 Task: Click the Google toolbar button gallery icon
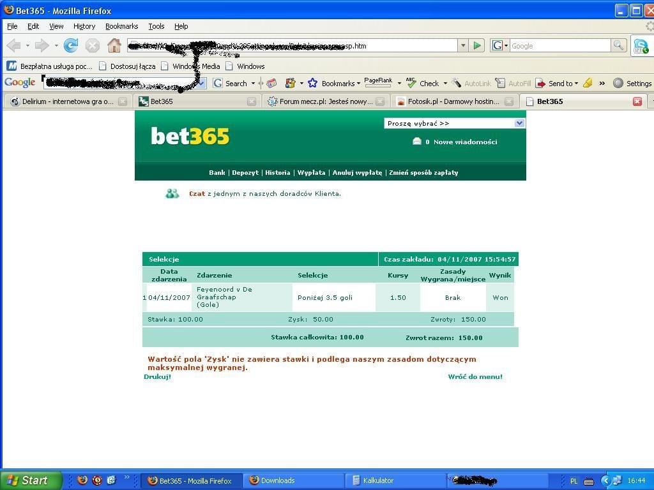click(291, 84)
